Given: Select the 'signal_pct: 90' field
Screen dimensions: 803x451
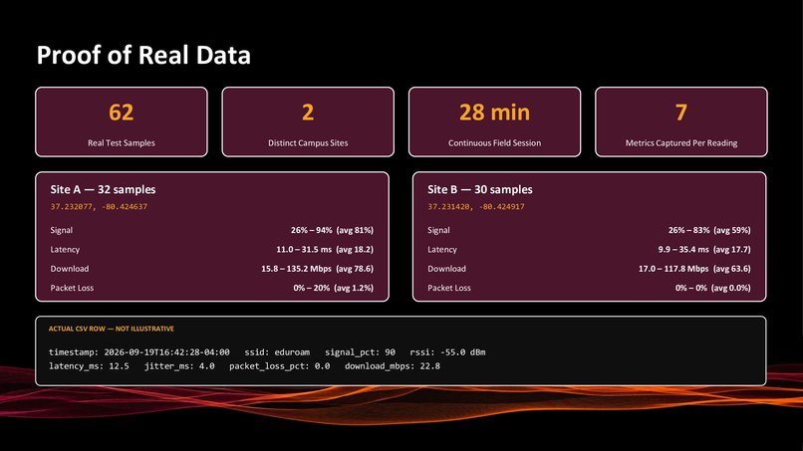Looking at the screenshot, I should tap(360, 352).
